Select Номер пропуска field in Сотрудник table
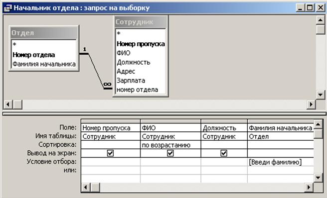This screenshot has height=198, width=327. (x=141, y=44)
